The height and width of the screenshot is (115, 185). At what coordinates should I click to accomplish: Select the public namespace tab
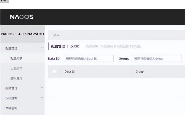pos(55,35)
